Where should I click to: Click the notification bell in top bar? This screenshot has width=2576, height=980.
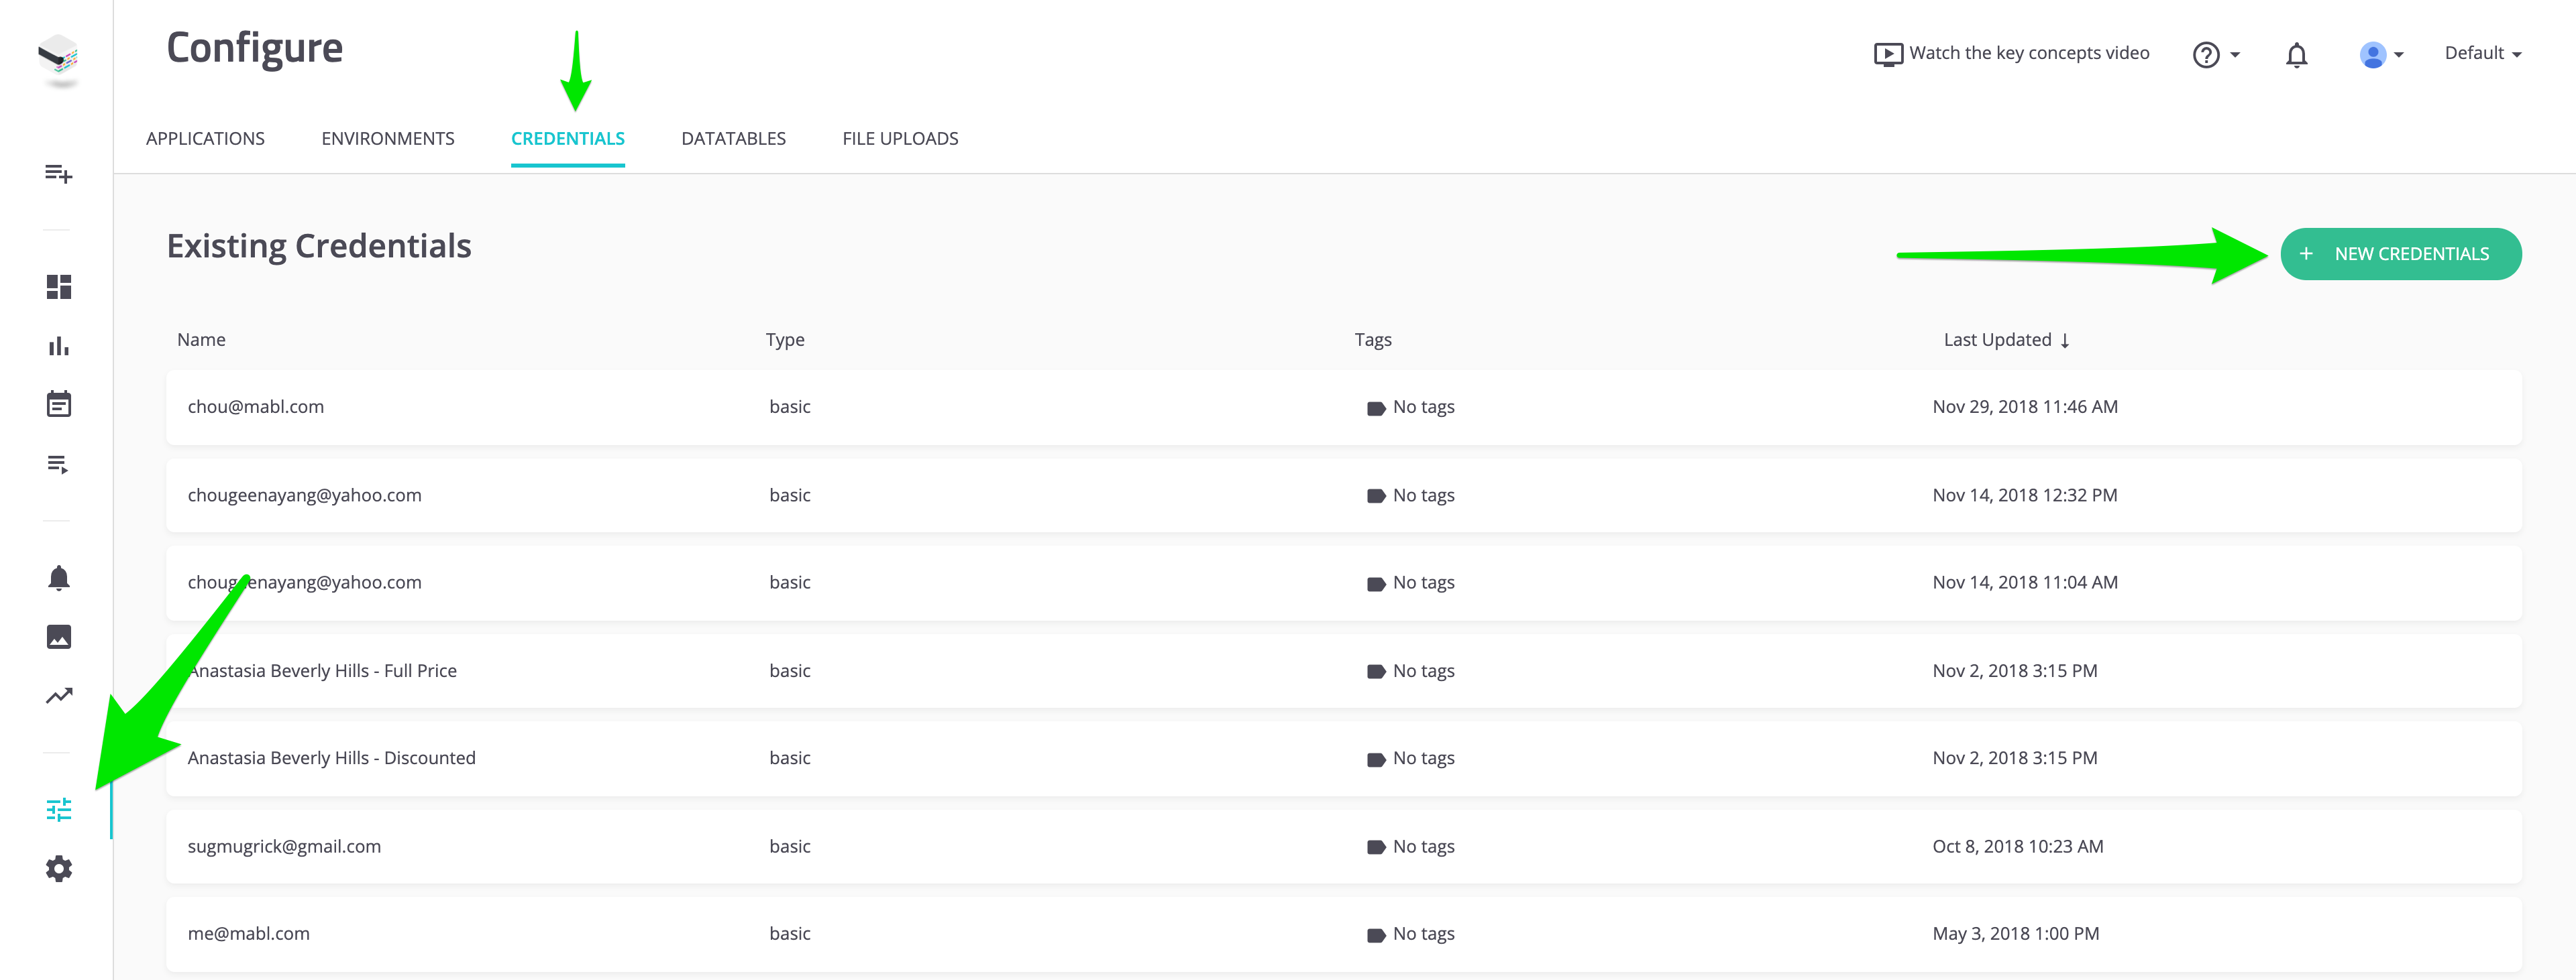pos(2296,55)
